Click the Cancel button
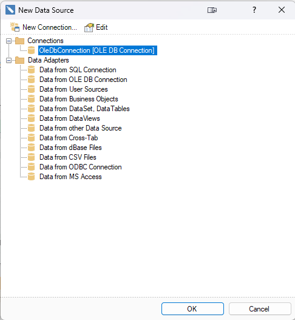The width and height of the screenshot is (295, 320). pos(260,309)
